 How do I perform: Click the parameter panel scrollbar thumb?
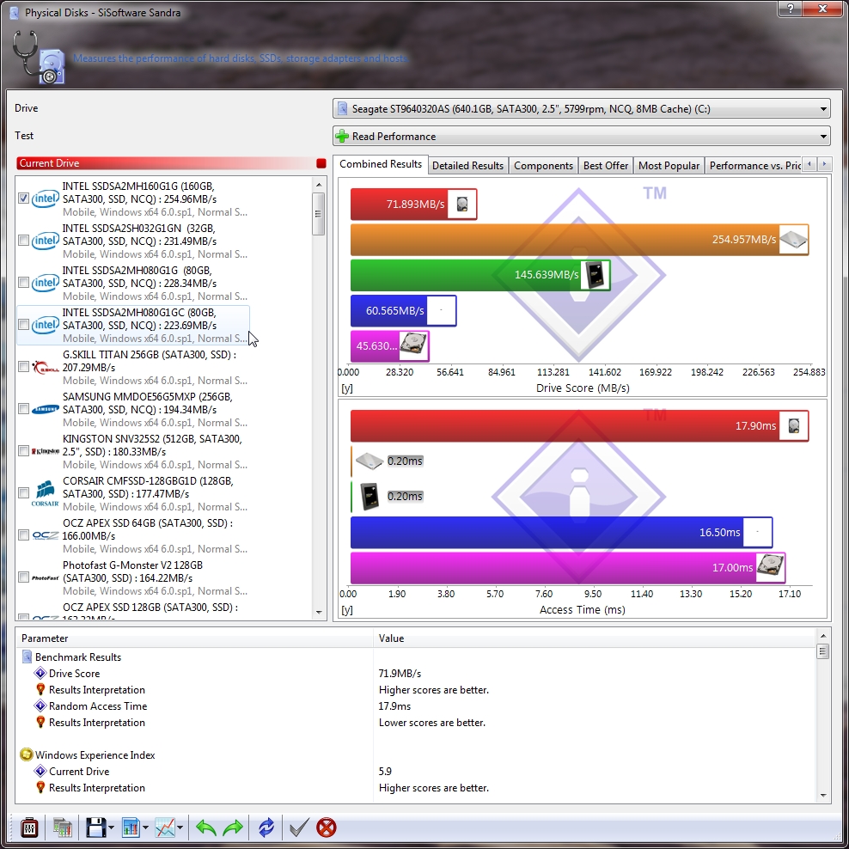coord(823,650)
